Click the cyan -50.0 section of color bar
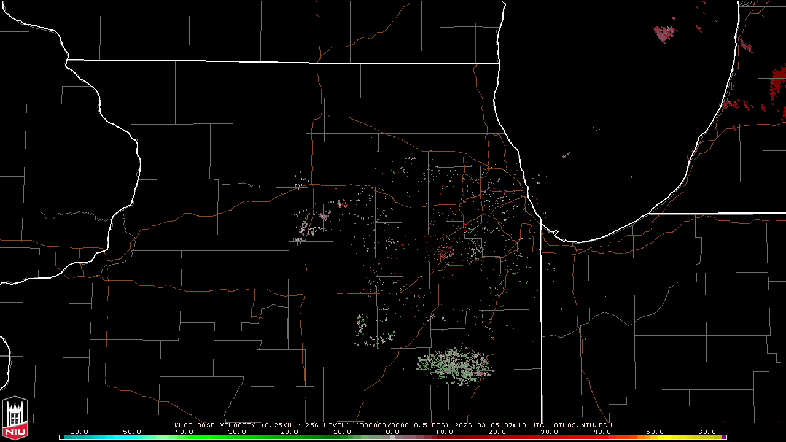The image size is (786, 442). point(130,437)
